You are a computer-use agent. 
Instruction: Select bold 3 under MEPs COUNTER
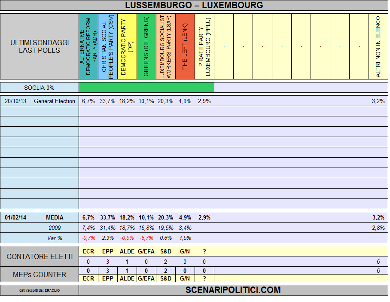(108, 271)
